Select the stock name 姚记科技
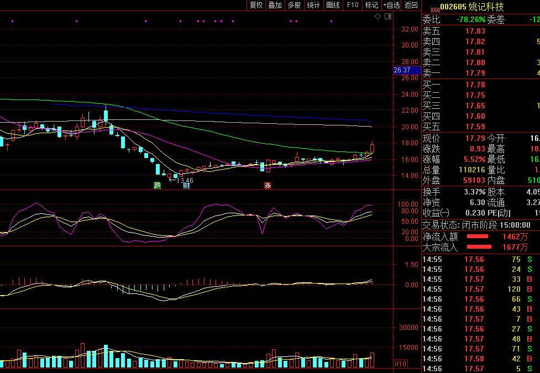The image size is (540, 373). [x=486, y=7]
